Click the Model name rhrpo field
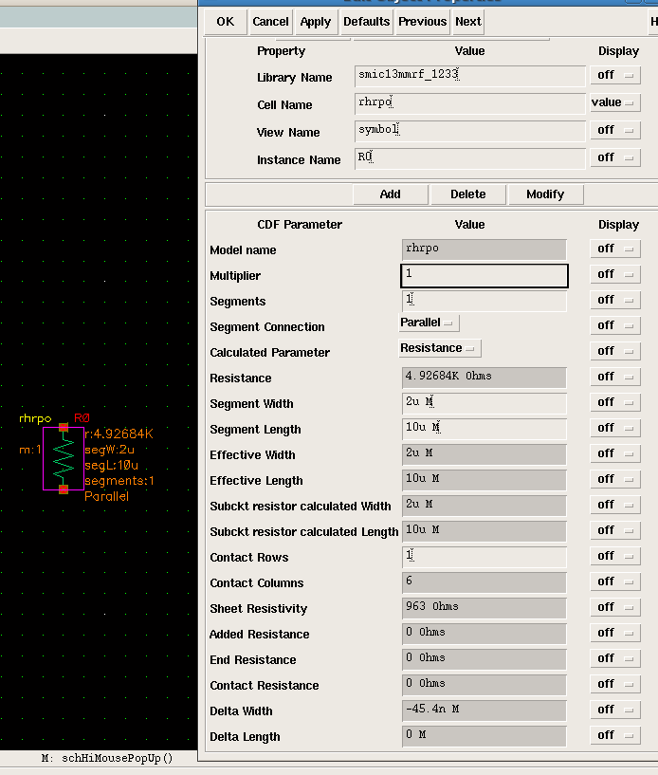The height and width of the screenshot is (775, 658). [484, 249]
